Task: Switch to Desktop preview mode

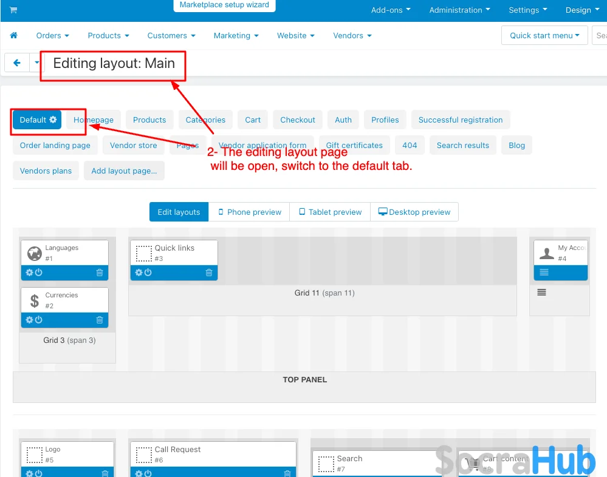Action: (414, 212)
